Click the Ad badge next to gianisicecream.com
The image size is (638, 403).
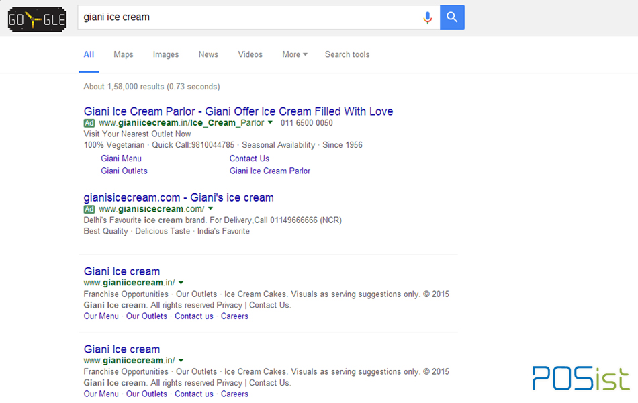pyautogui.click(x=89, y=209)
